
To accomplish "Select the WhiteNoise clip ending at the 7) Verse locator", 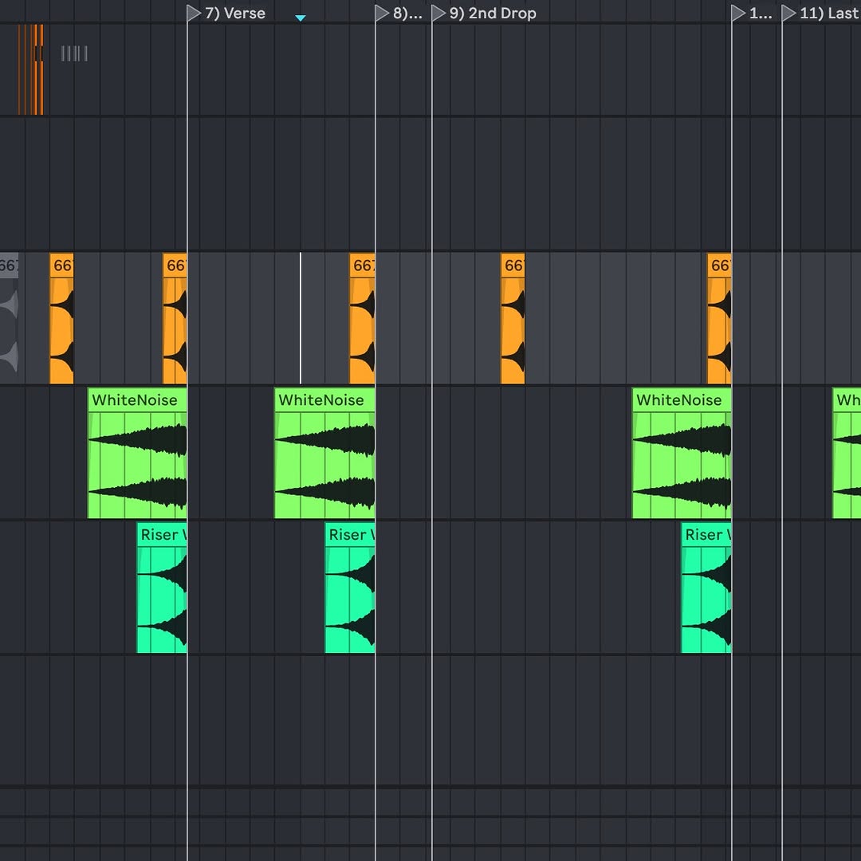I will pos(137,453).
